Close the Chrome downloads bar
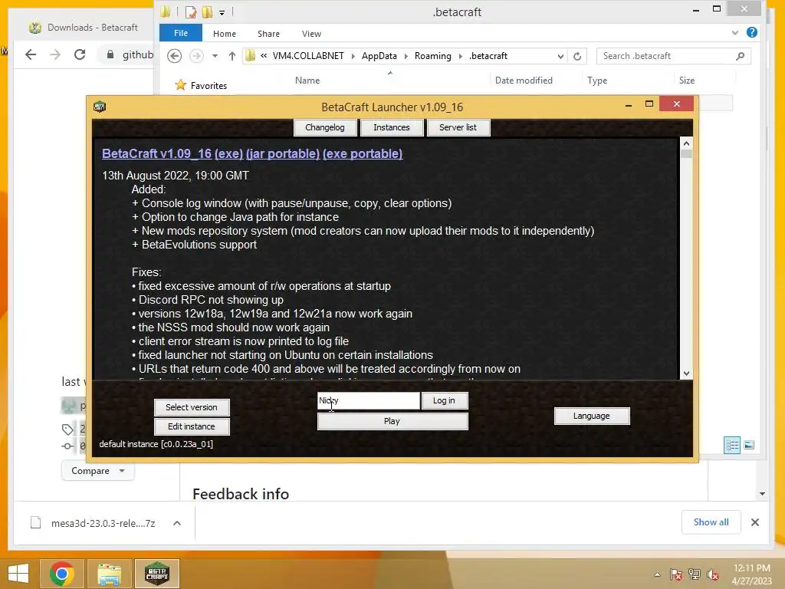Viewport: 785px width, 589px height. (755, 522)
